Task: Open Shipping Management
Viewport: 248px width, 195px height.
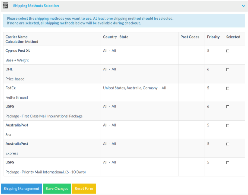Action: [21, 189]
